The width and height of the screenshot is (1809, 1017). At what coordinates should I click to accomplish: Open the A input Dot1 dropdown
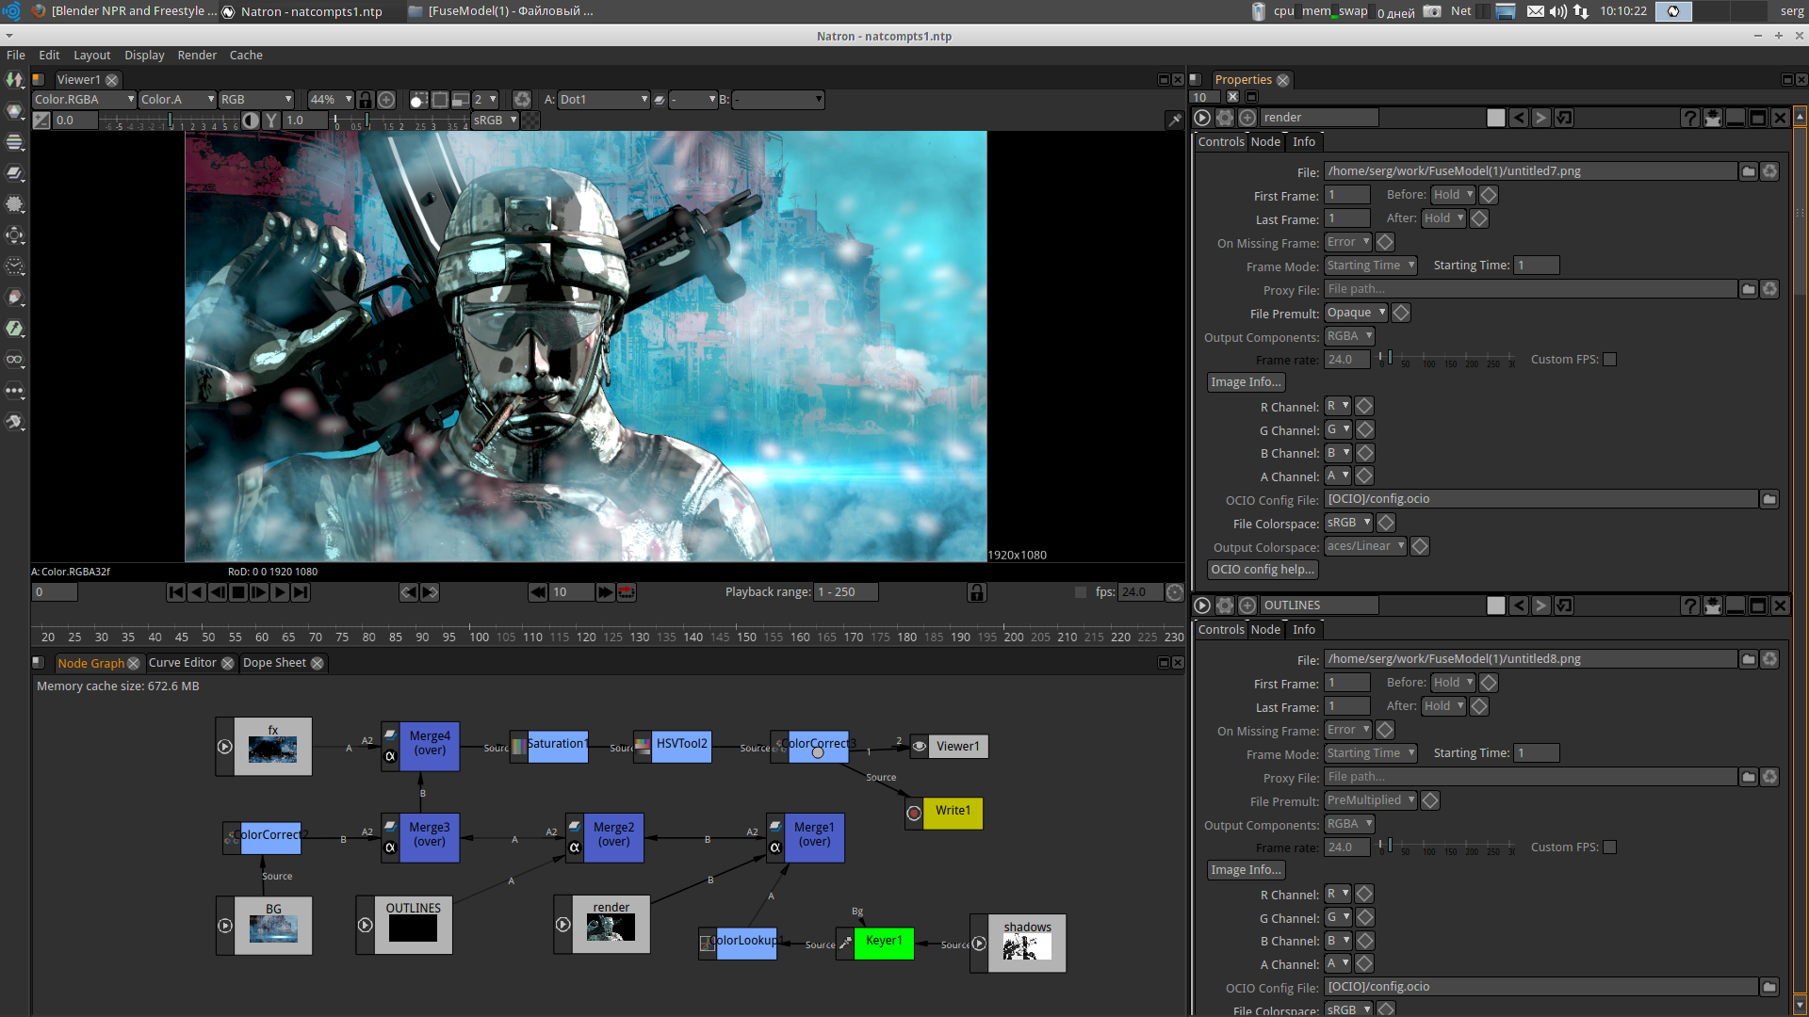[603, 100]
